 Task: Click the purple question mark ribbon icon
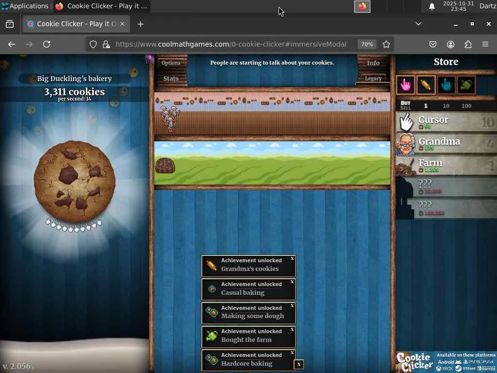click(x=149, y=59)
